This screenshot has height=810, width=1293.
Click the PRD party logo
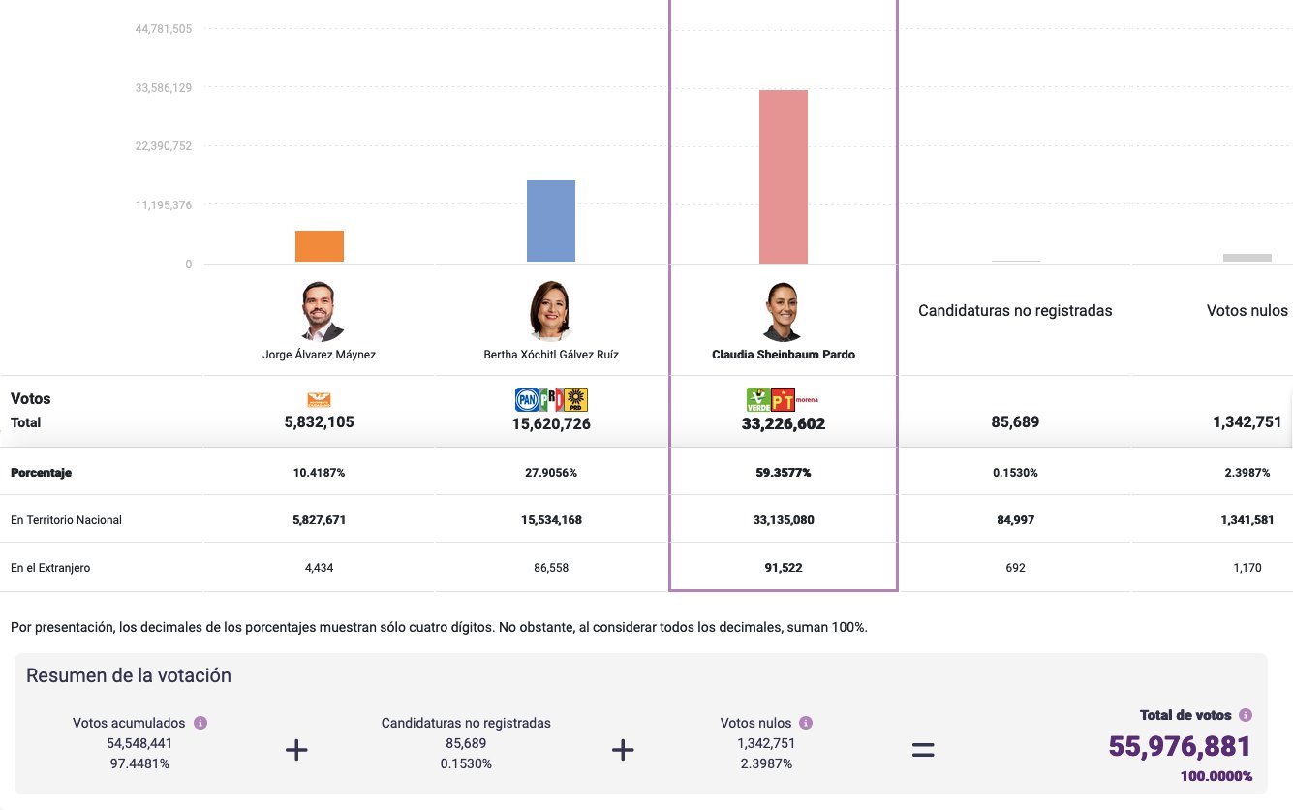[x=576, y=399]
